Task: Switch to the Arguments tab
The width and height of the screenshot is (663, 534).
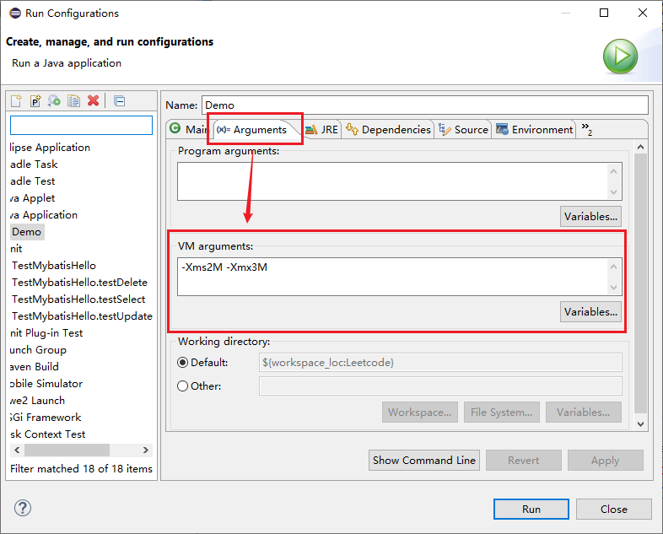Action: [x=252, y=129]
